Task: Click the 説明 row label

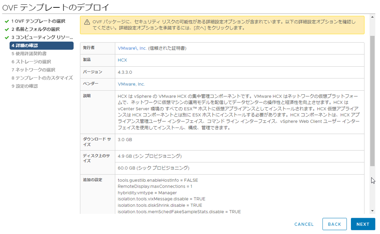Action: click(87, 96)
